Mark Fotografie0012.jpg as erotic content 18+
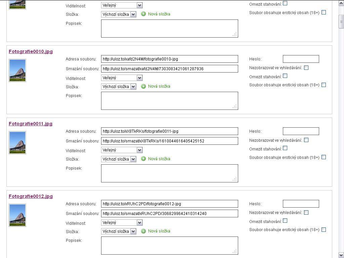 324,230
